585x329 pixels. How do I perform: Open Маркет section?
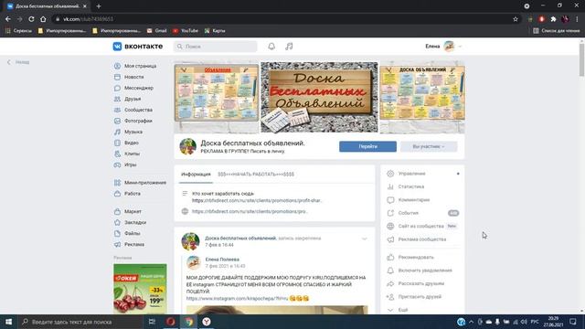(x=133, y=211)
